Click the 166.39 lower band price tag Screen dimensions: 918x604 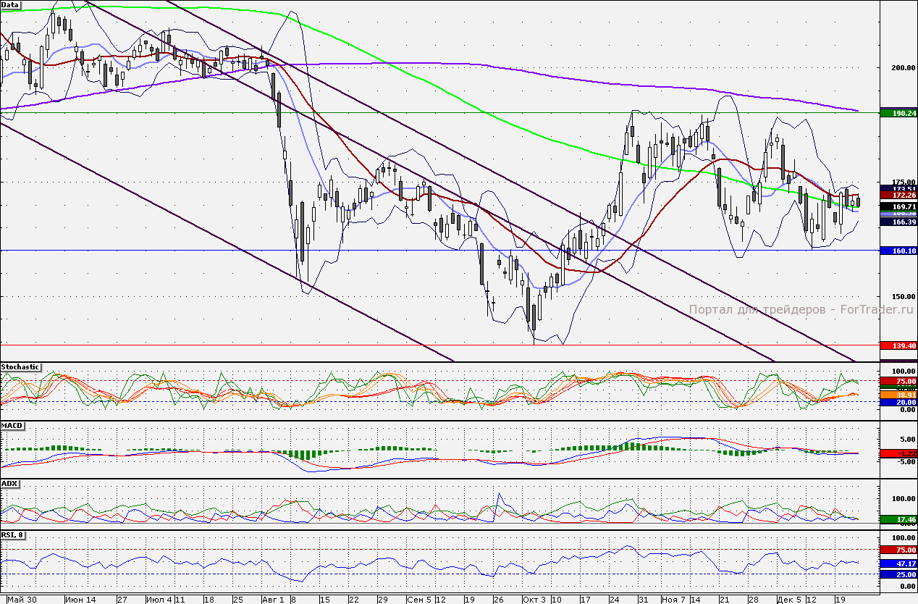[897, 222]
